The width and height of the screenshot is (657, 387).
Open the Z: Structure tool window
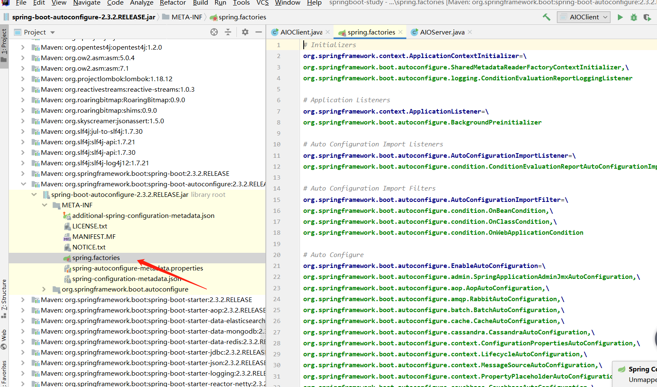[x=4, y=298]
